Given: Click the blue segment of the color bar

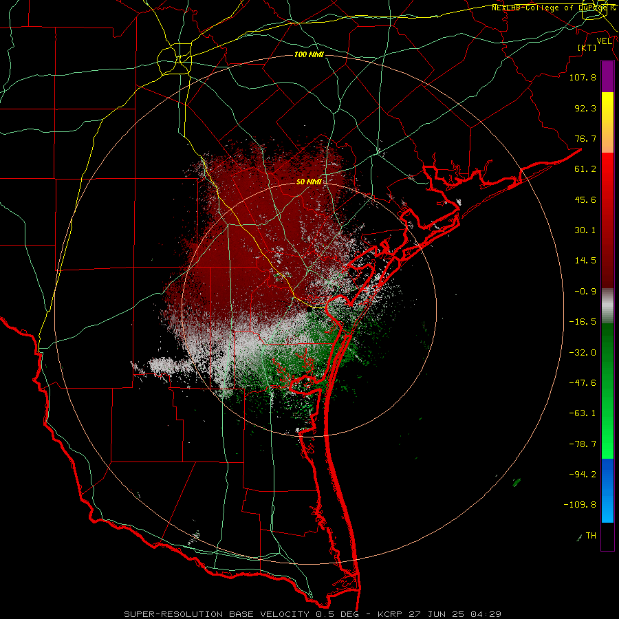Looking at the screenshot, I should click(607, 490).
